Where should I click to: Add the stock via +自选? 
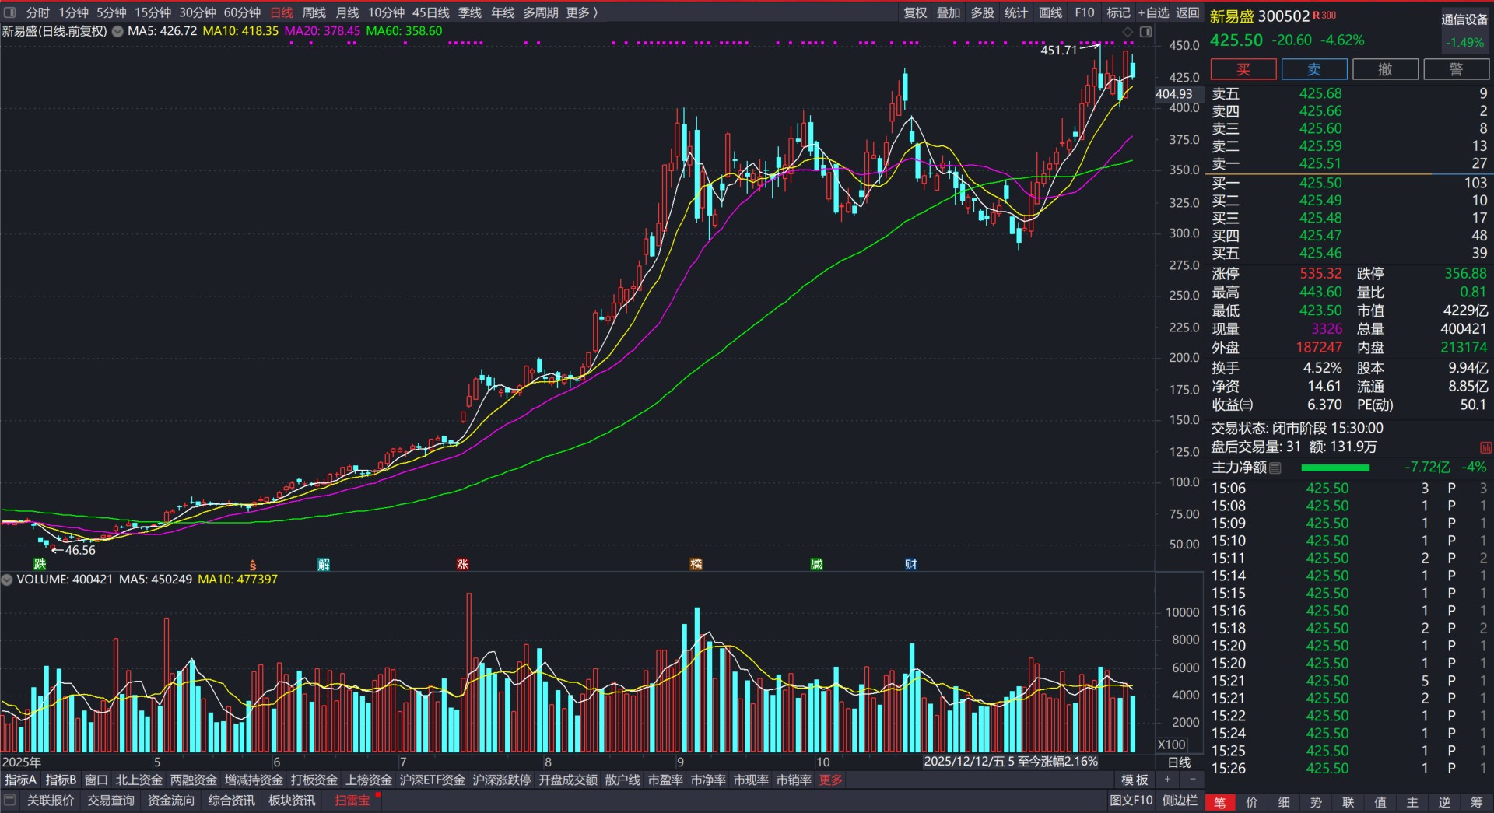click(x=1153, y=12)
